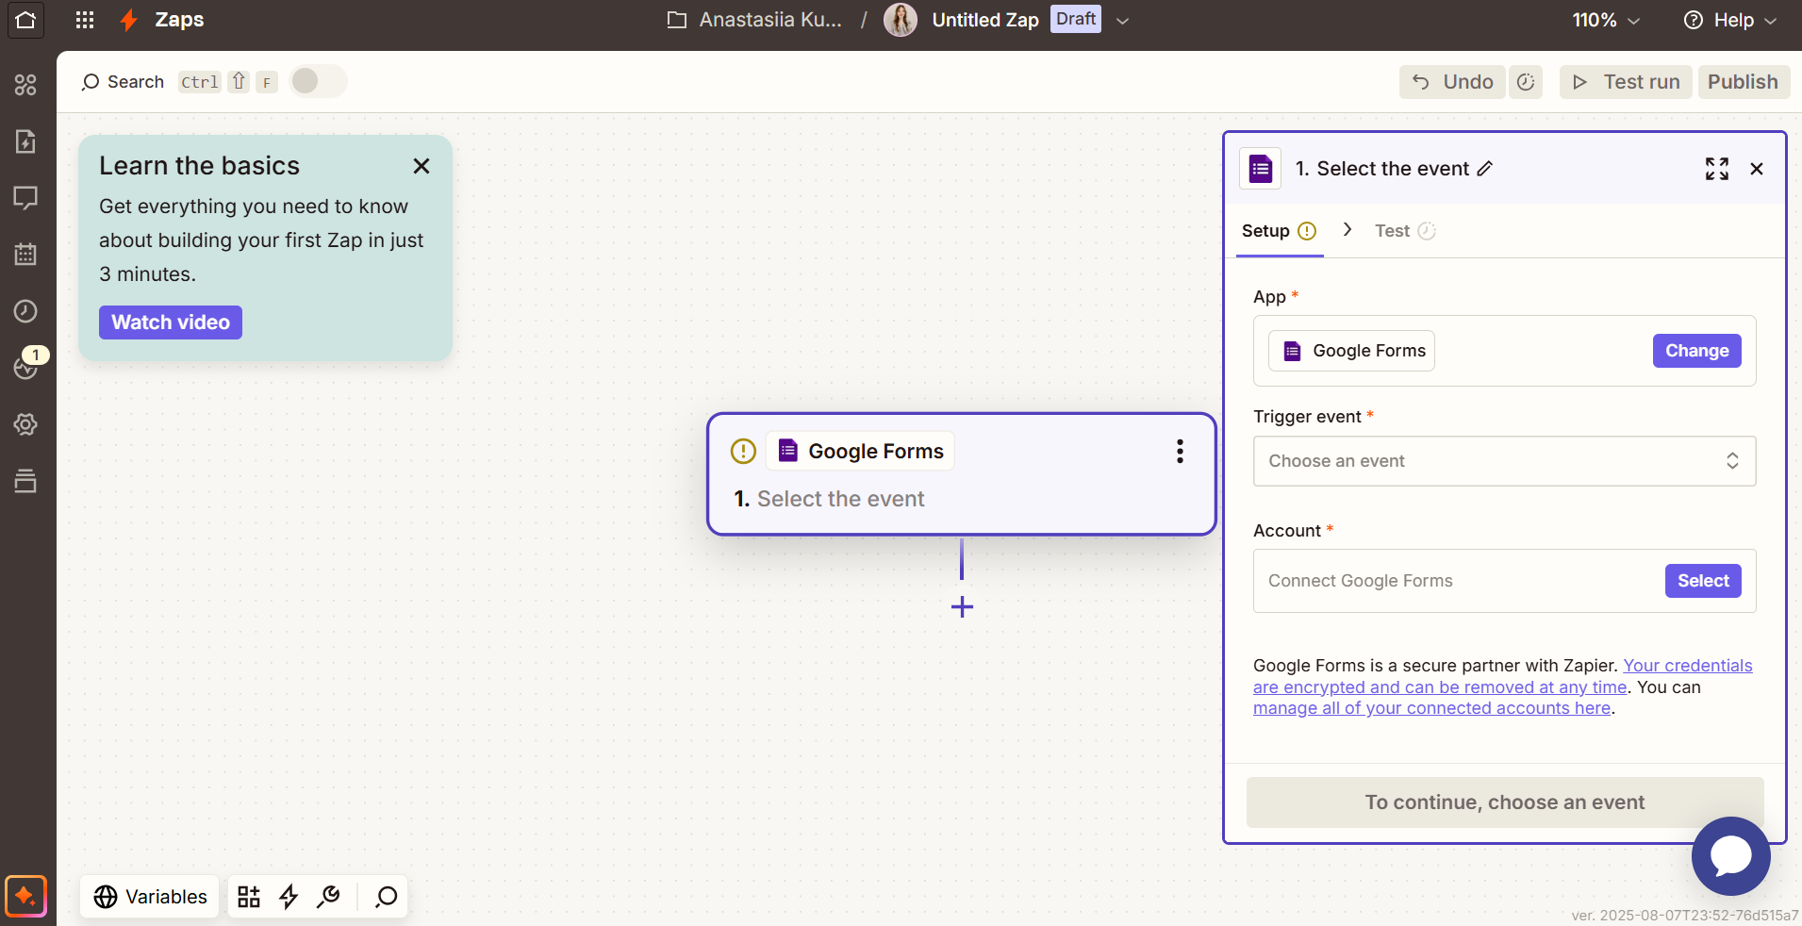Open the 110% zoom level dropdown

pos(1606,20)
